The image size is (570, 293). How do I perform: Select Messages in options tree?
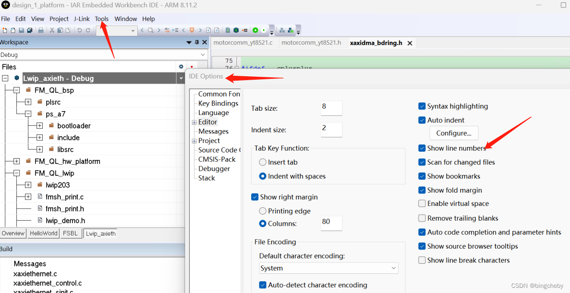214,131
